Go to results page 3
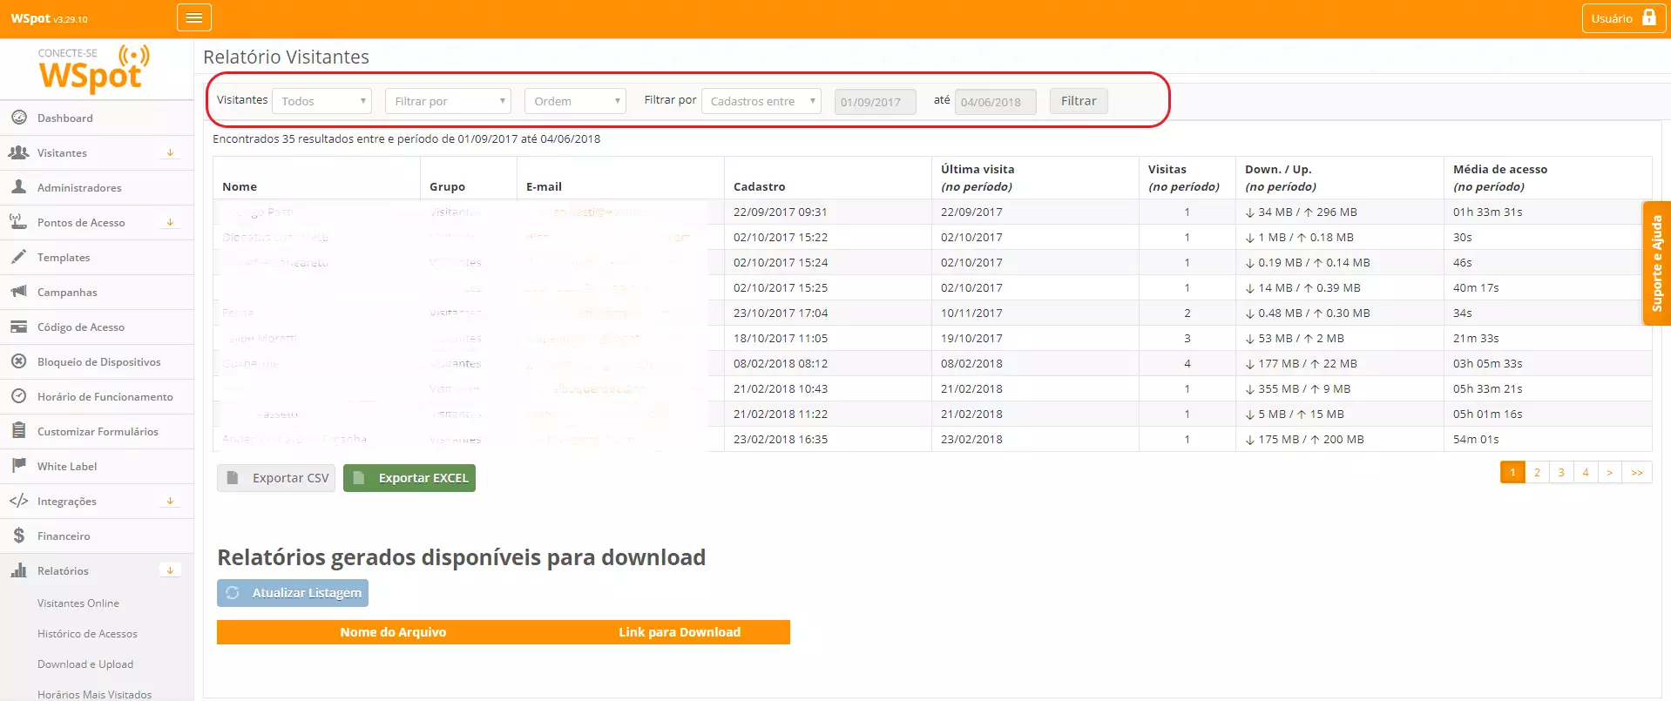 (x=1561, y=472)
